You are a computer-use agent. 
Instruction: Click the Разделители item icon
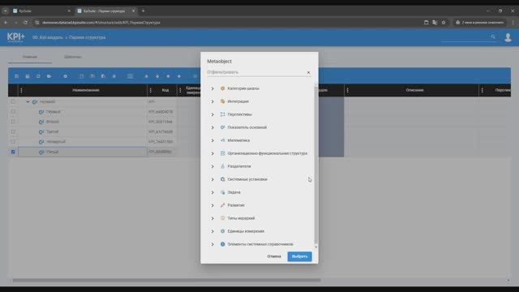click(222, 166)
